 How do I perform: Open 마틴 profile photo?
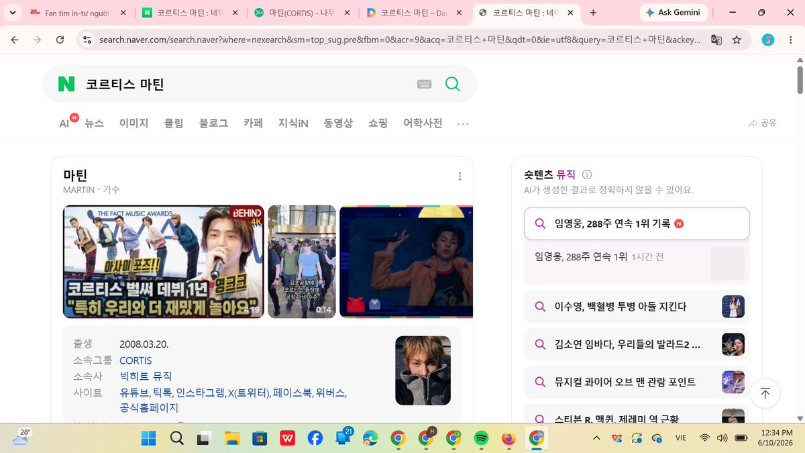pos(423,370)
